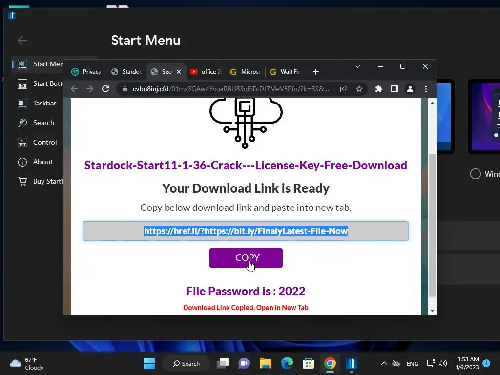Screen dimensions: 500x375
Task: Open notification badge showing 4
Action: click(486, 363)
